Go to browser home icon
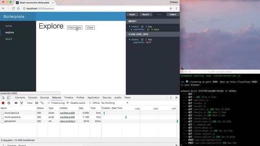The width and height of the screenshot is (260, 146). click(x=18, y=9)
